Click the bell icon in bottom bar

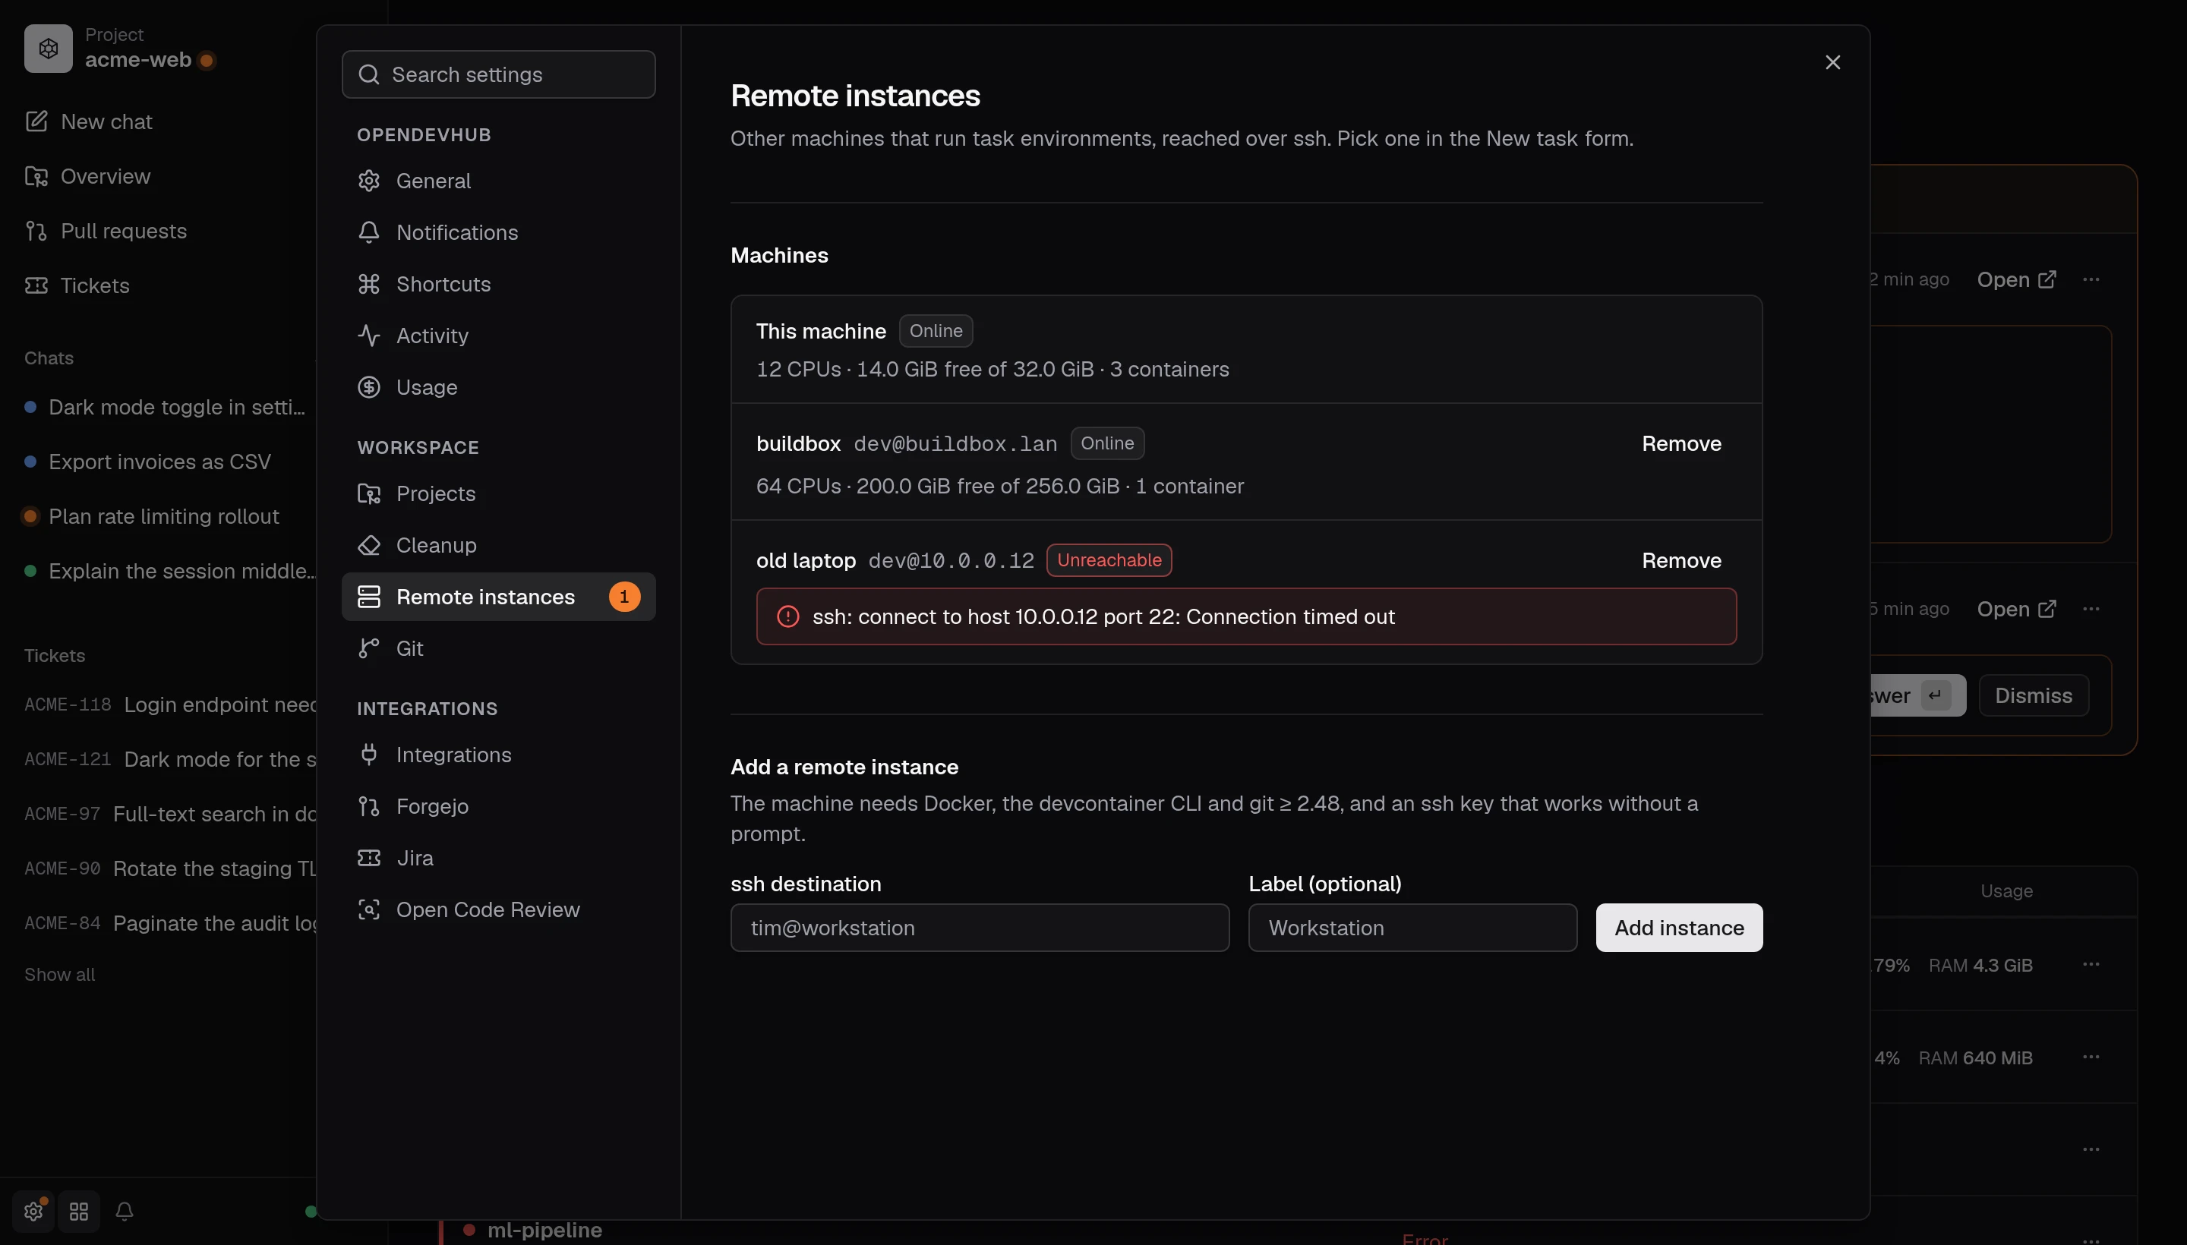124,1212
